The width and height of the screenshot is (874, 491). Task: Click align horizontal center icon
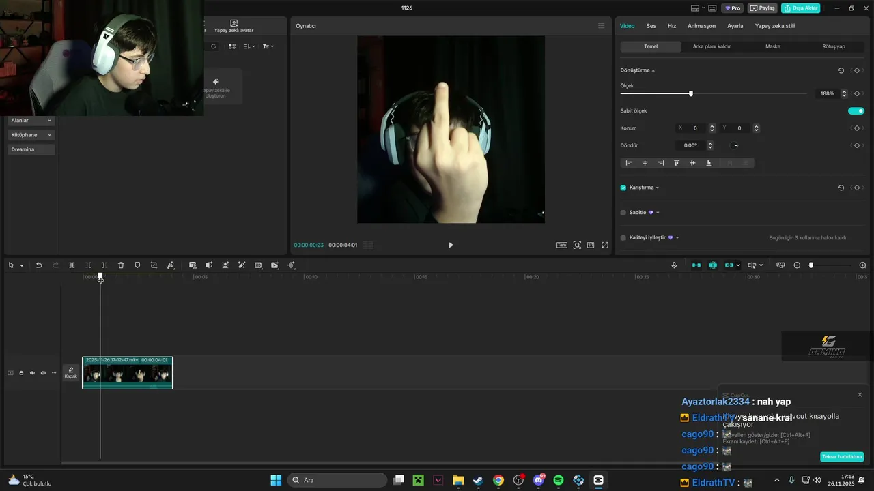[645, 163]
